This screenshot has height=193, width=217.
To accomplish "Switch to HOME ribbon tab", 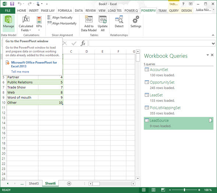I will click(22, 11).
